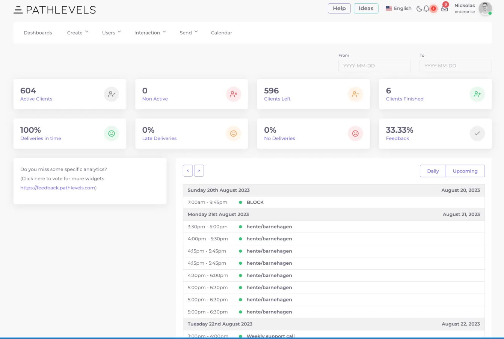Screen dimensions: 504x339
Task: Open the English language selector
Action: point(398,8)
